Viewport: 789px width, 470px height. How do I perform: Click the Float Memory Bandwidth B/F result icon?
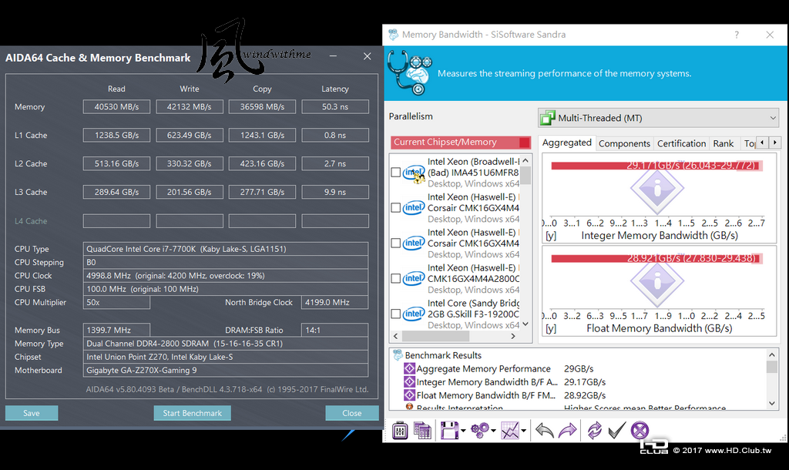410,395
